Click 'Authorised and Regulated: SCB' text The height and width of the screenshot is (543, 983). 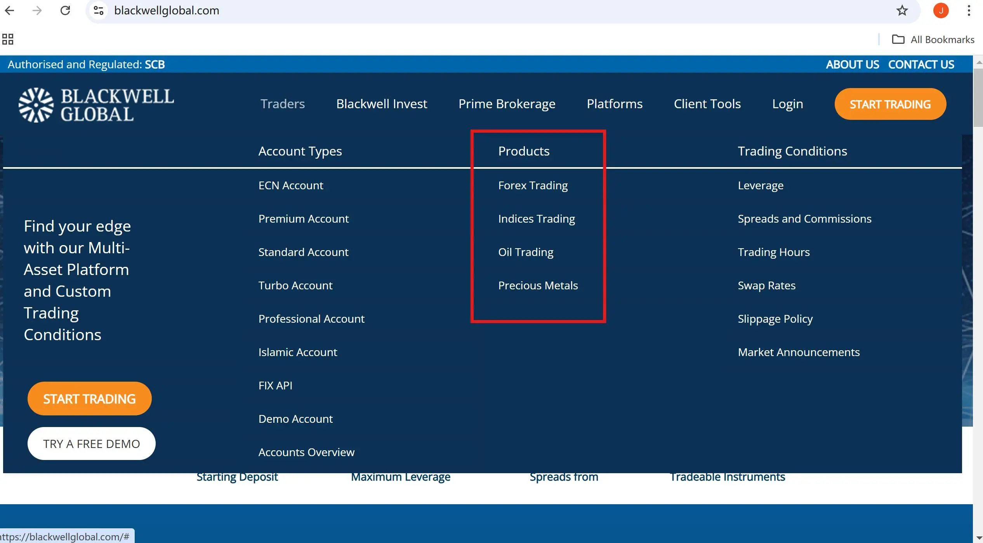pyautogui.click(x=86, y=64)
